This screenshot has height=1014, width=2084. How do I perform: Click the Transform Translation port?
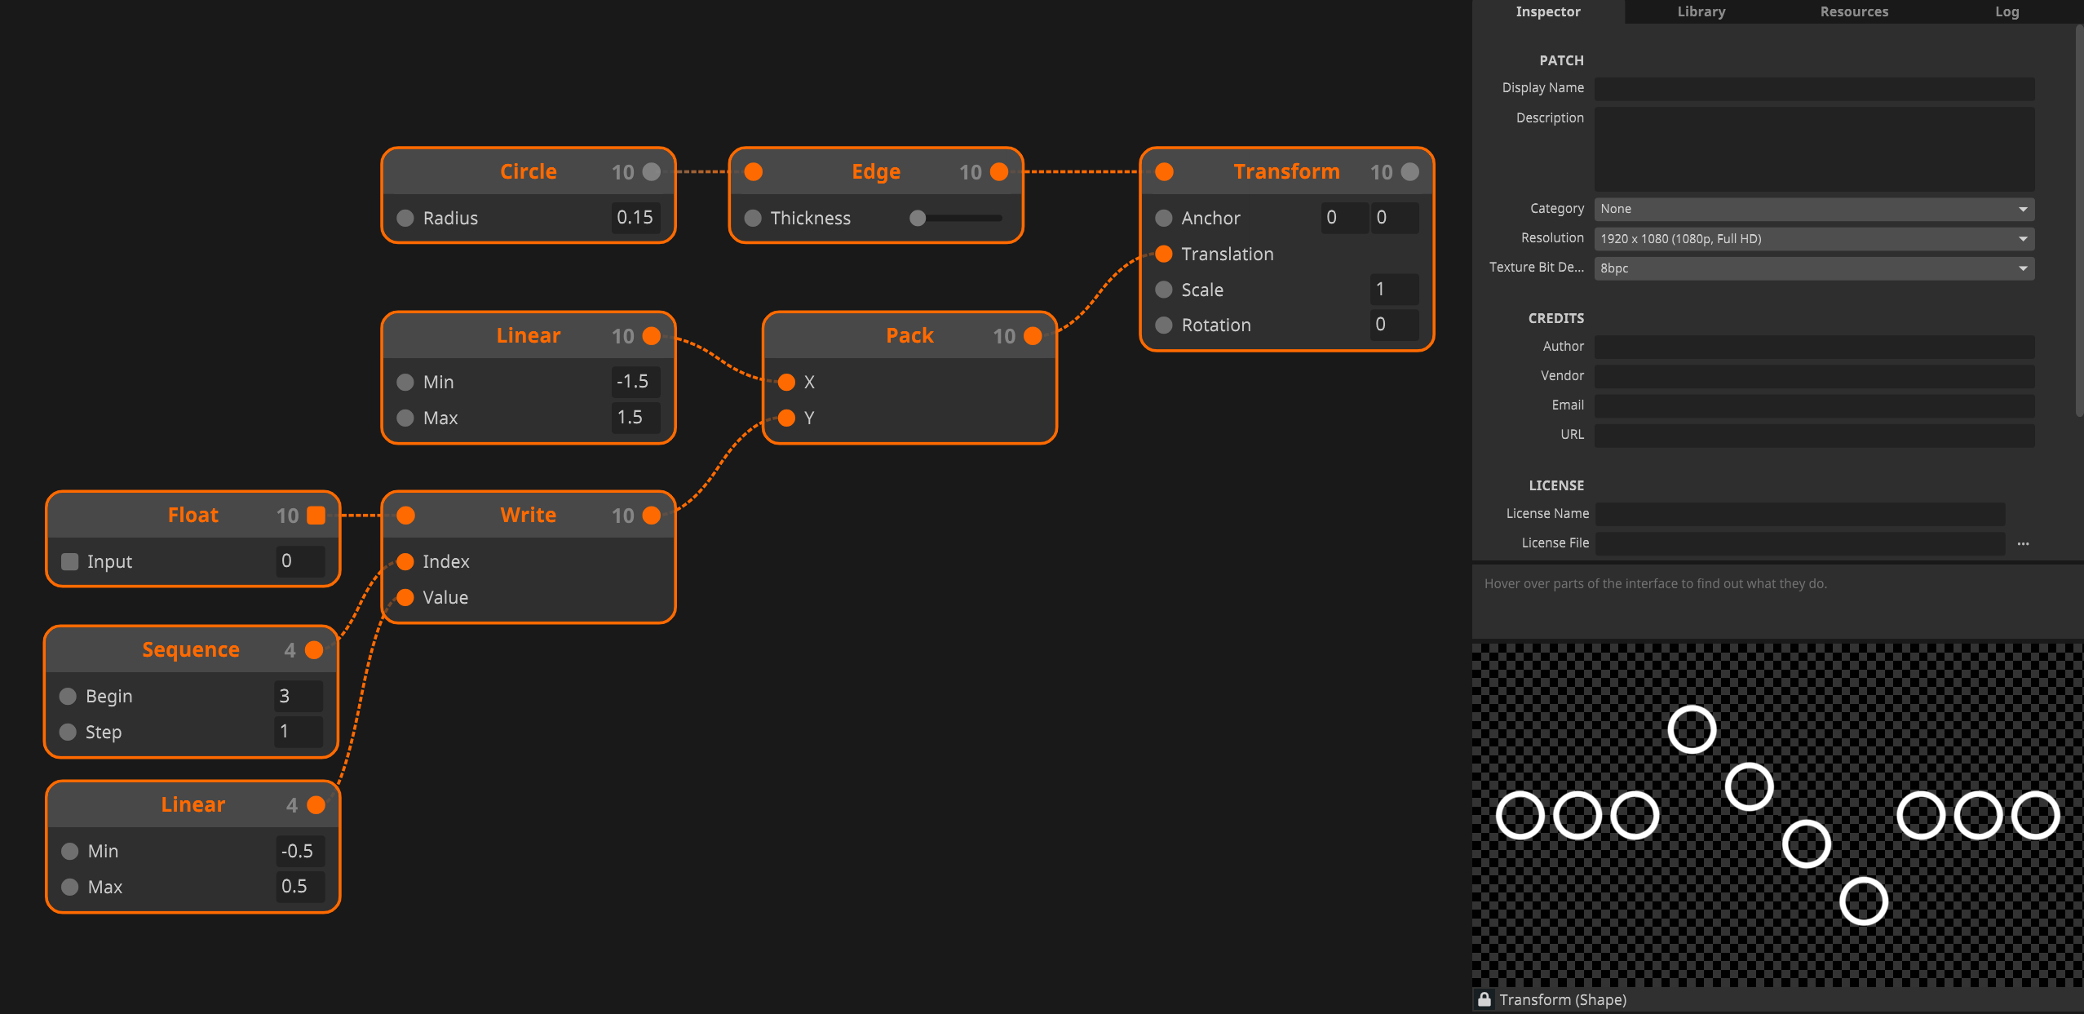pyautogui.click(x=1164, y=254)
